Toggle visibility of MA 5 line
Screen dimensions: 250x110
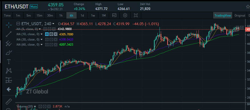click(x=45, y=29)
